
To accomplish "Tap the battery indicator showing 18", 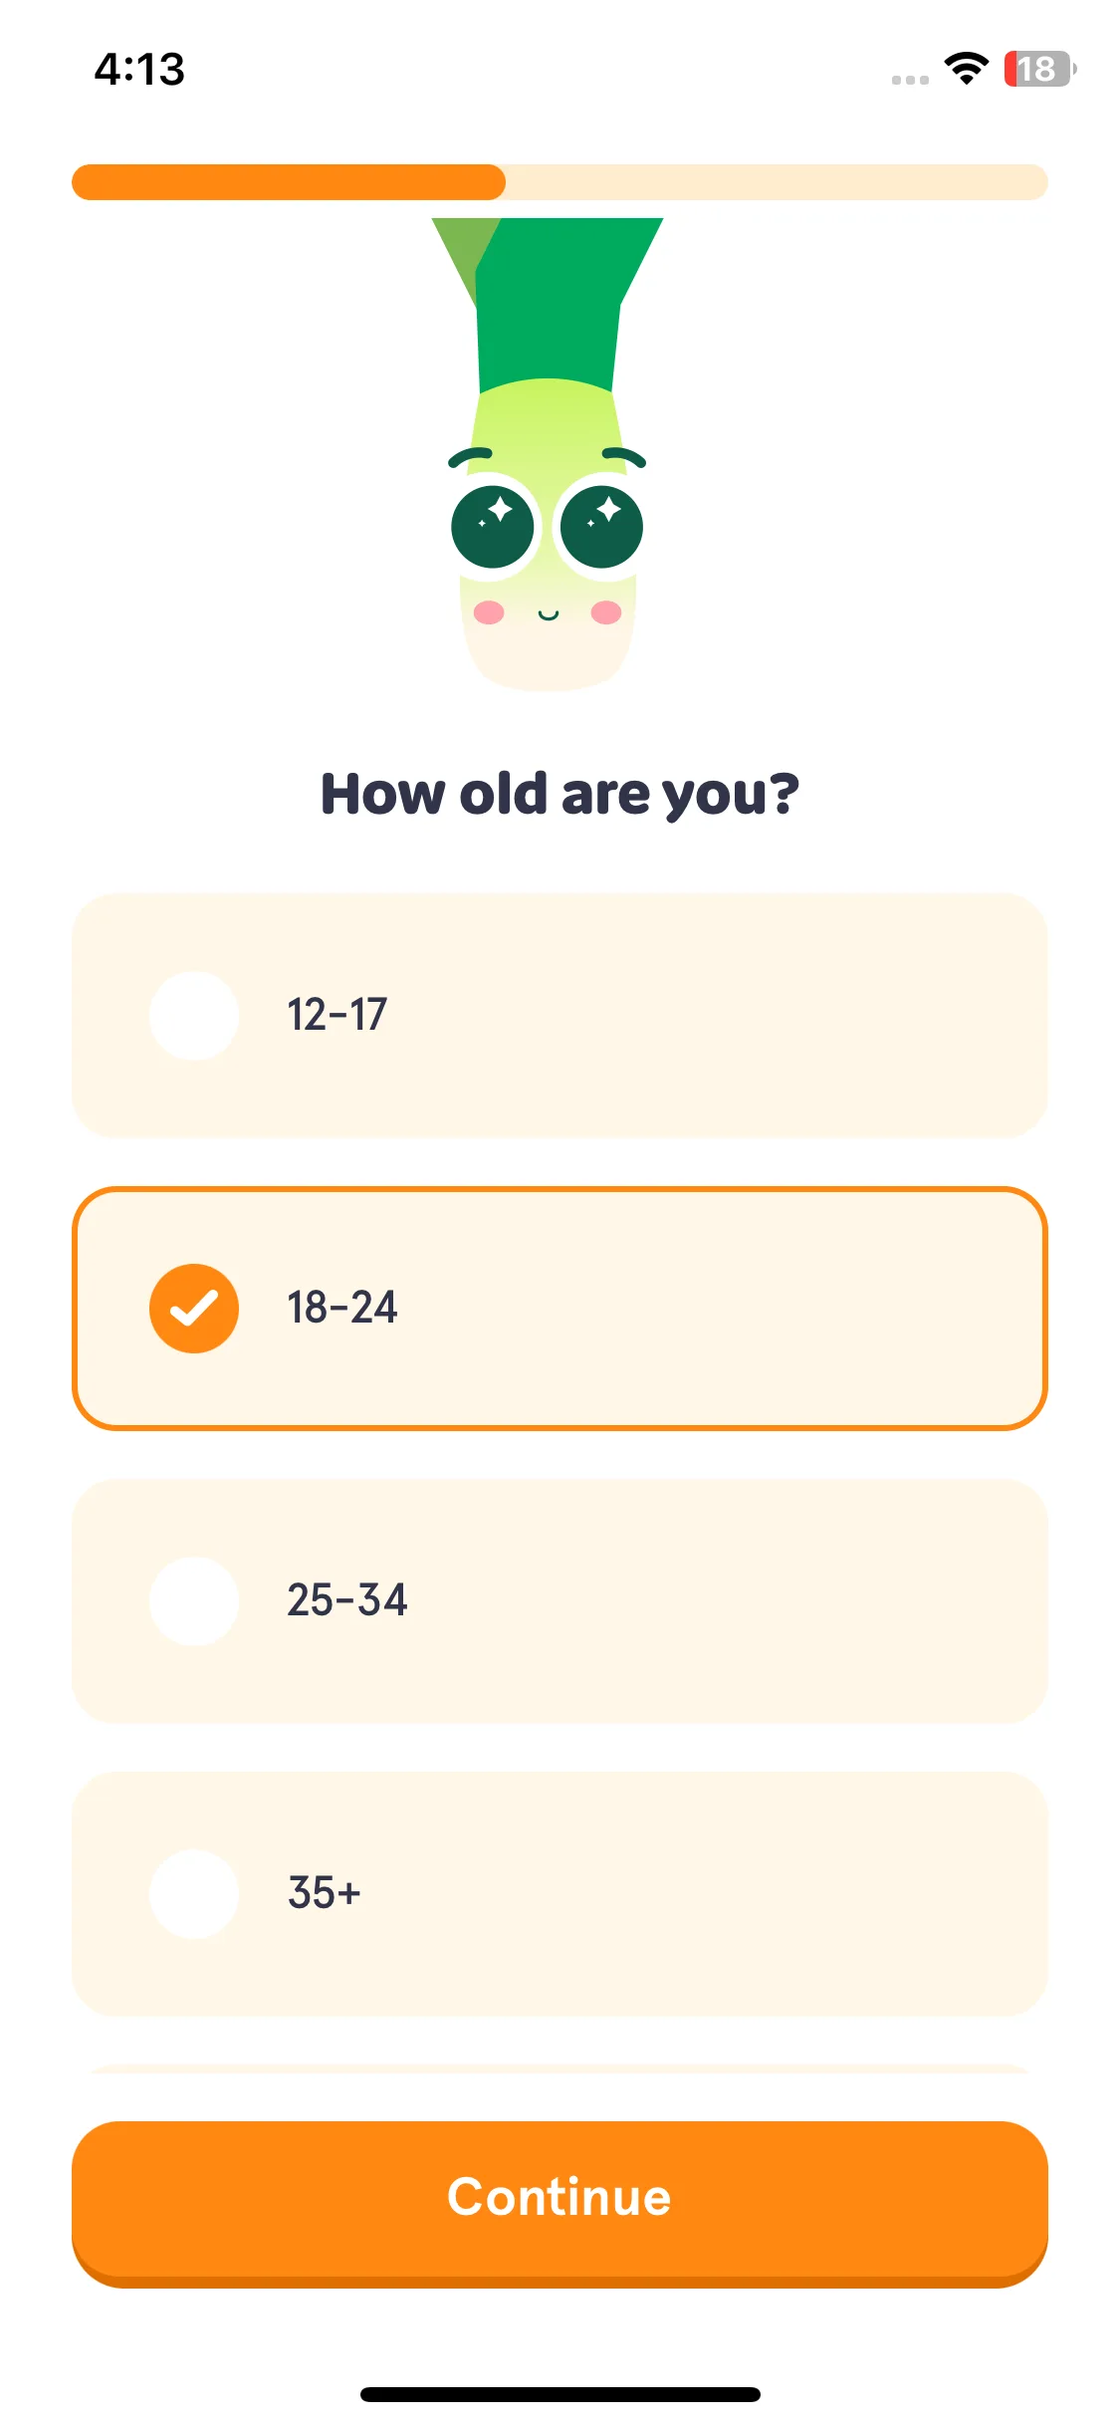I will (1039, 69).
